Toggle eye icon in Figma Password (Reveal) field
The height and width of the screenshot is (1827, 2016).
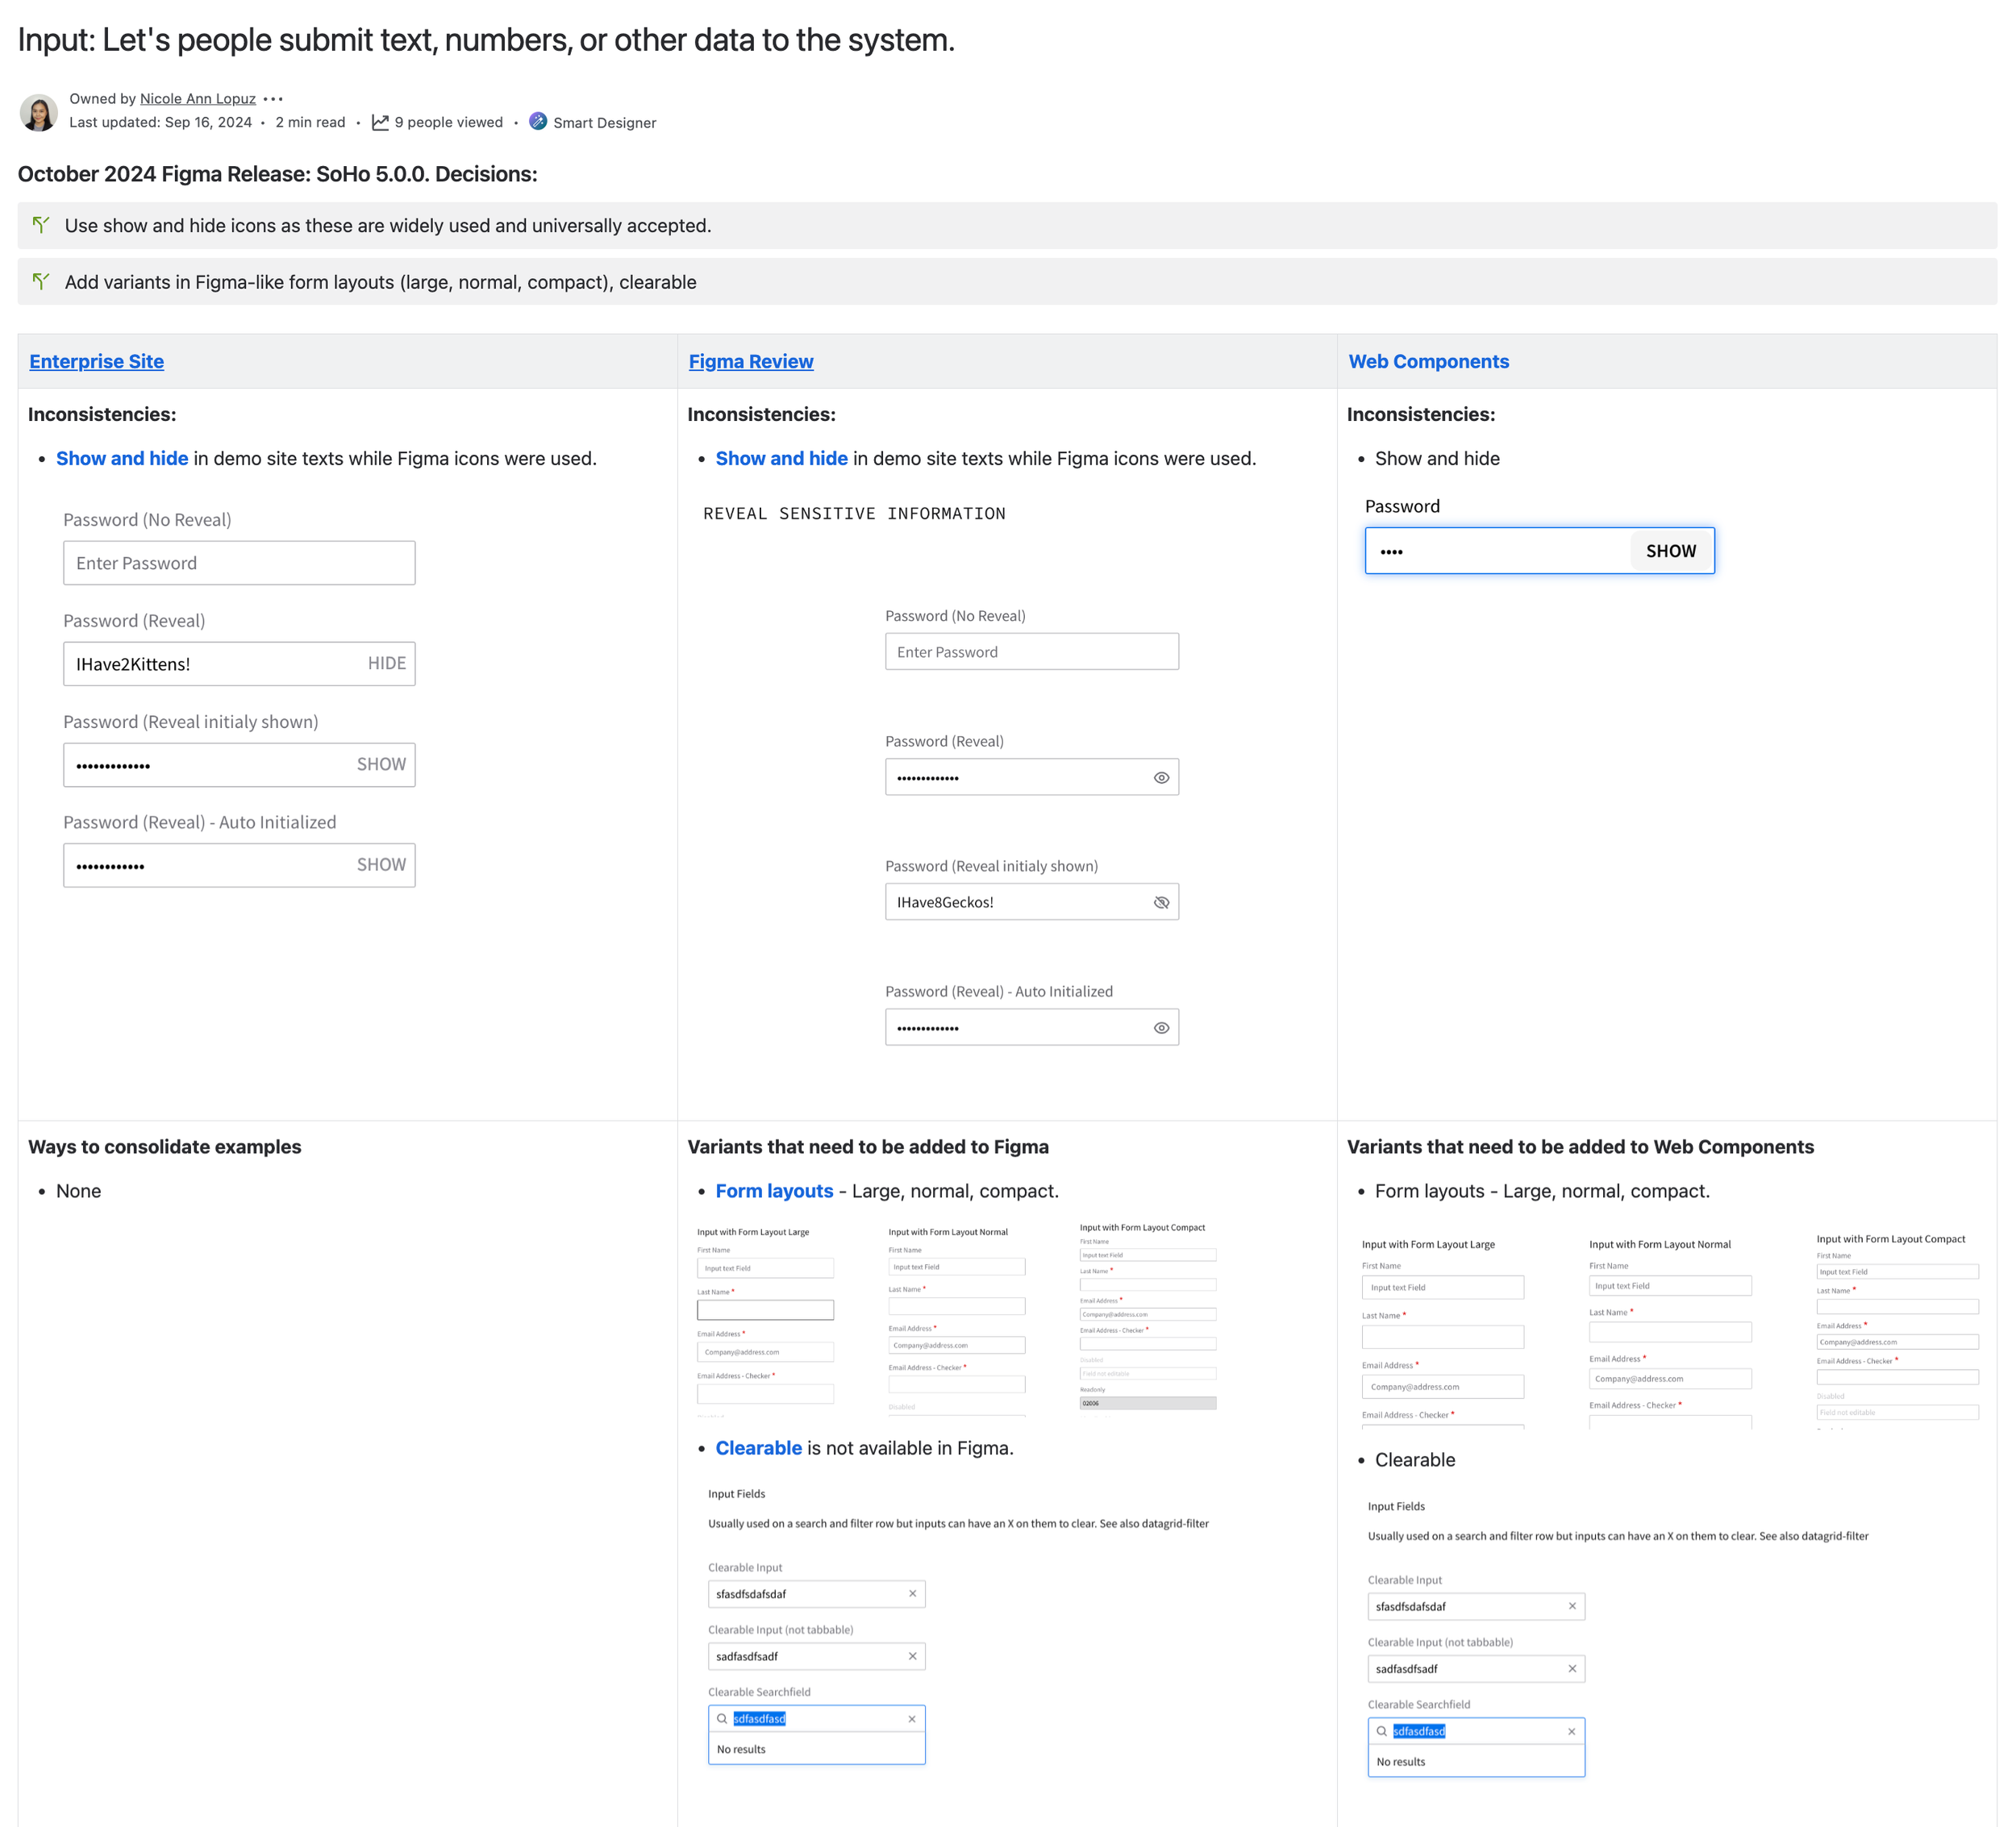pyautogui.click(x=1161, y=778)
